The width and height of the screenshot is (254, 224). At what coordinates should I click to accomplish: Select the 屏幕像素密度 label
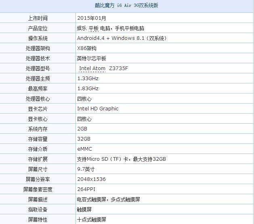click(38, 189)
